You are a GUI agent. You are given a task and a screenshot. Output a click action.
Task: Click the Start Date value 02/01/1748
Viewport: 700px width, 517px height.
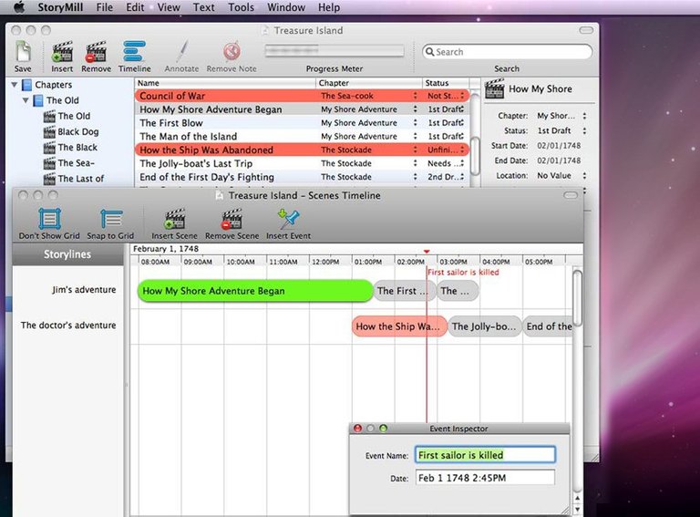point(559,146)
